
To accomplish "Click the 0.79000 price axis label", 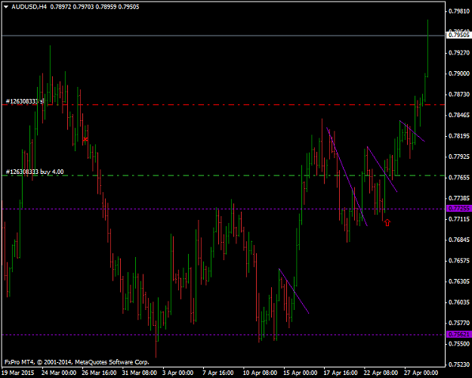I will (458, 73).
